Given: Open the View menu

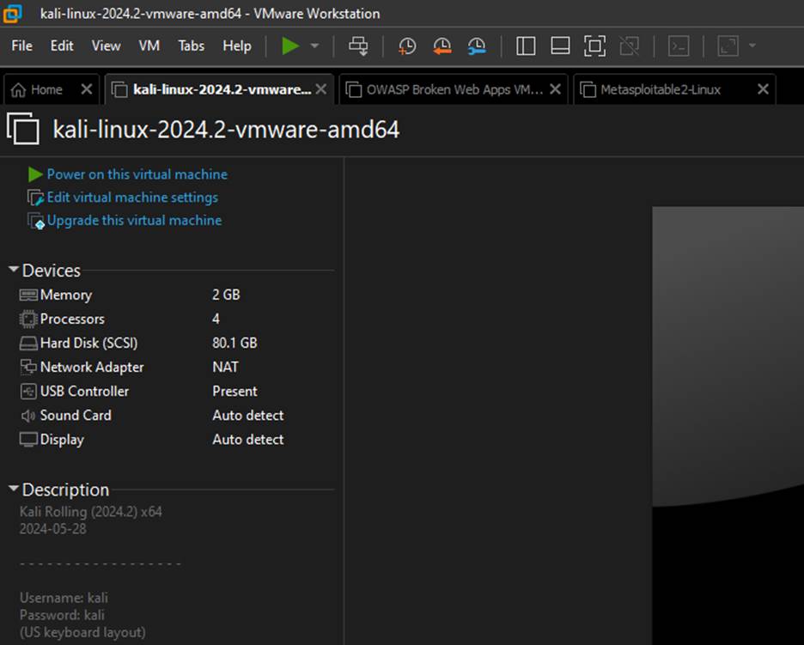Looking at the screenshot, I should [107, 46].
